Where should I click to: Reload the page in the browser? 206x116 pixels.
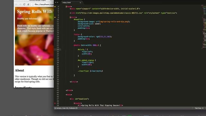[x=24, y=4]
